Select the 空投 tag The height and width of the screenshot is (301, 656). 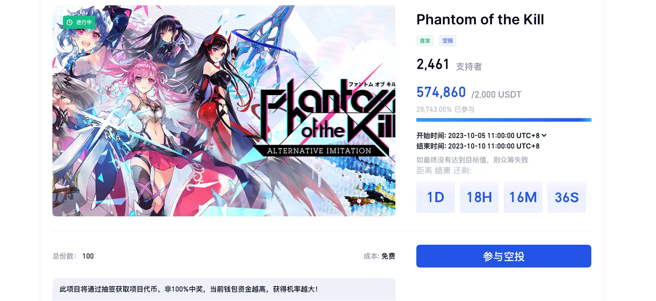[x=448, y=41]
